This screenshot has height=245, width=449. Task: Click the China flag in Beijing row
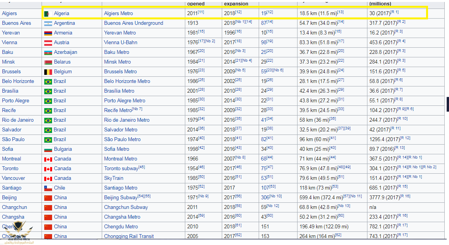click(48, 198)
